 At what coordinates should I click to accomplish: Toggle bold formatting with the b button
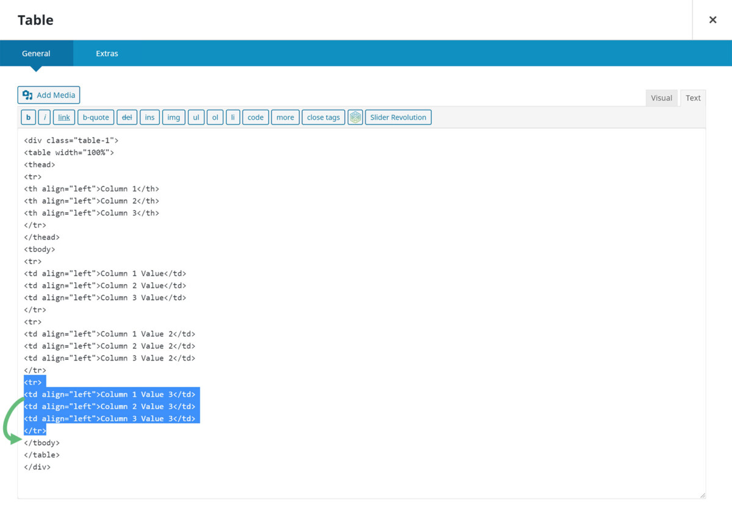pos(28,117)
